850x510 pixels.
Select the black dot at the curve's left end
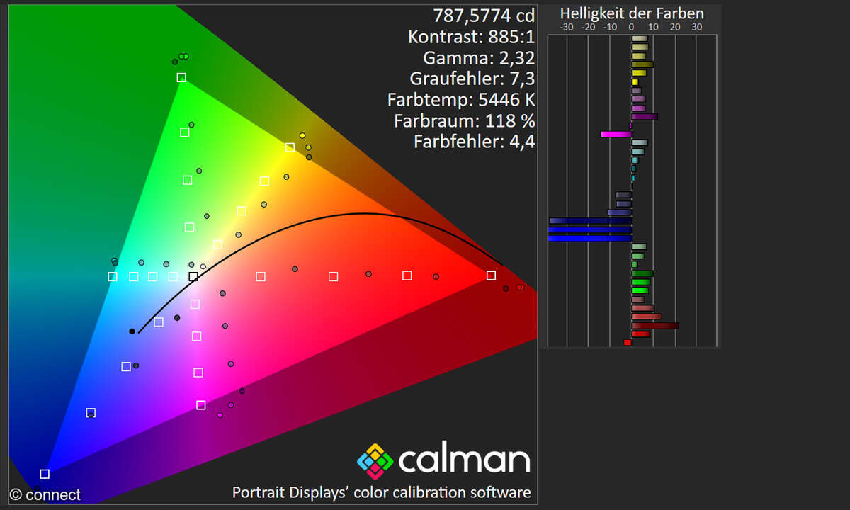pos(132,331)
